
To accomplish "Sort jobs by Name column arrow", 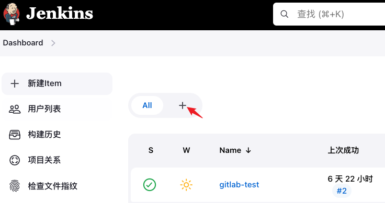I will [x=248, y=150].
